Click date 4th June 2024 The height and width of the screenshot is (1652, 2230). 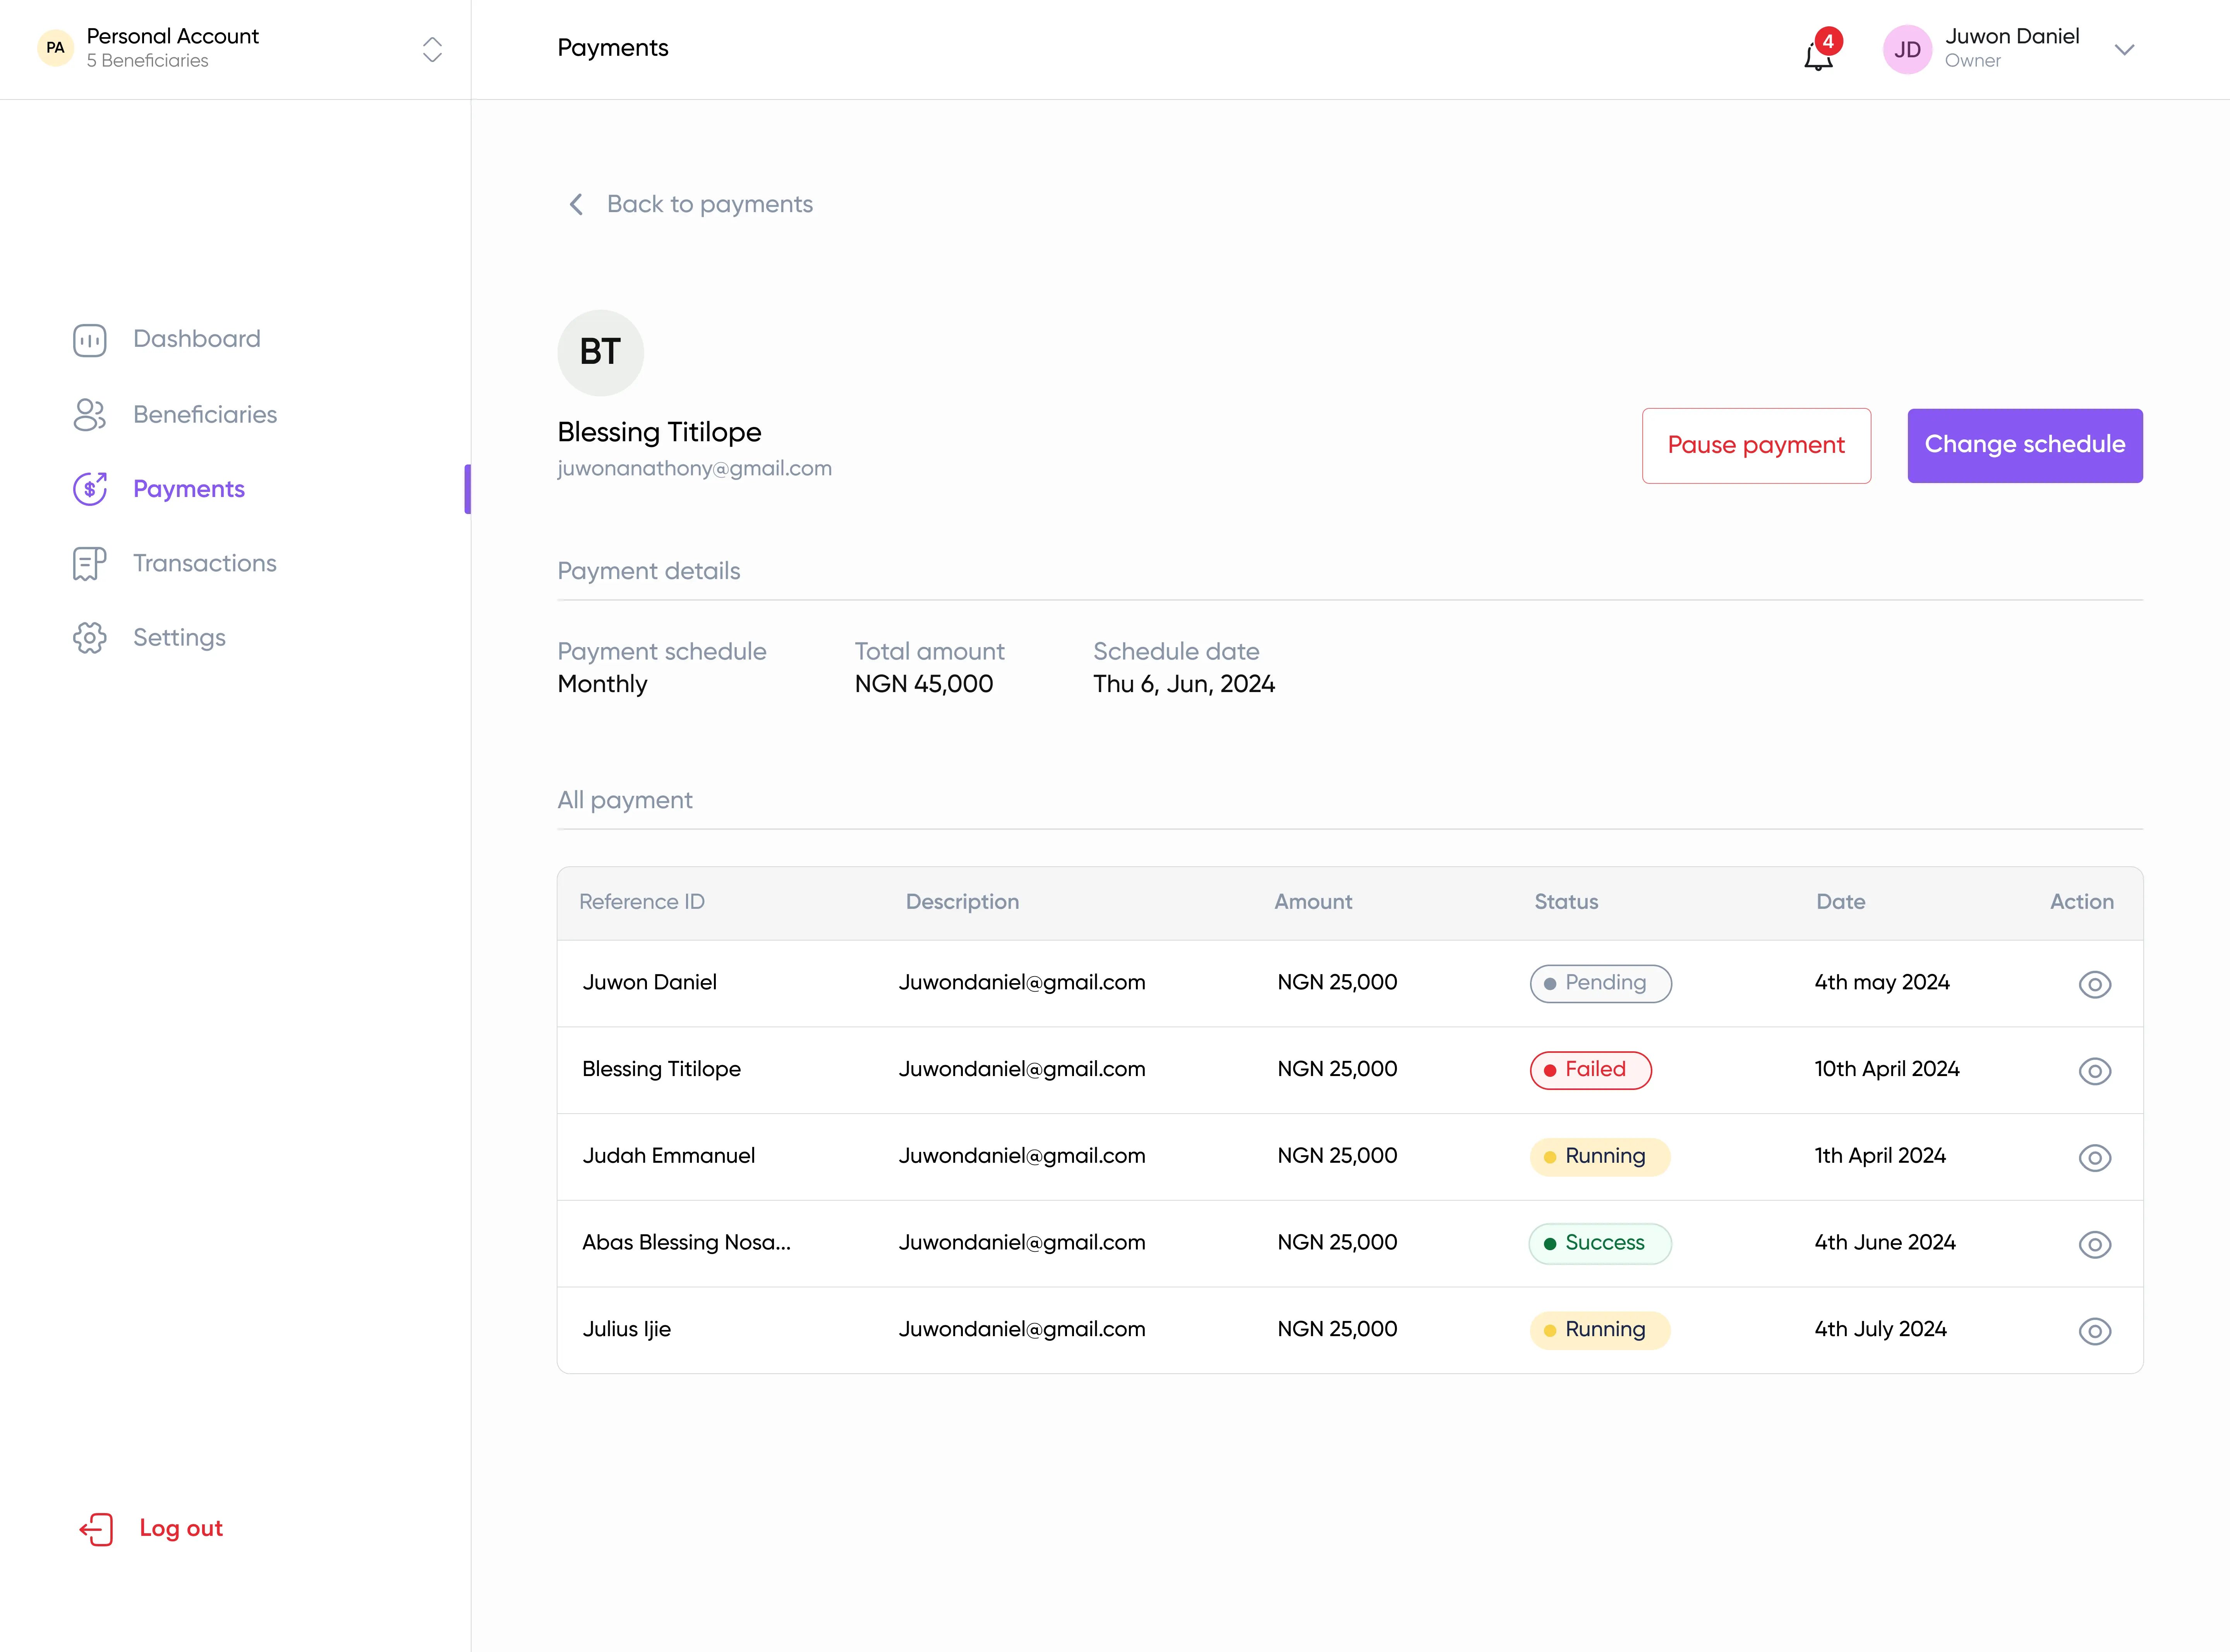click(1885, 1243)
